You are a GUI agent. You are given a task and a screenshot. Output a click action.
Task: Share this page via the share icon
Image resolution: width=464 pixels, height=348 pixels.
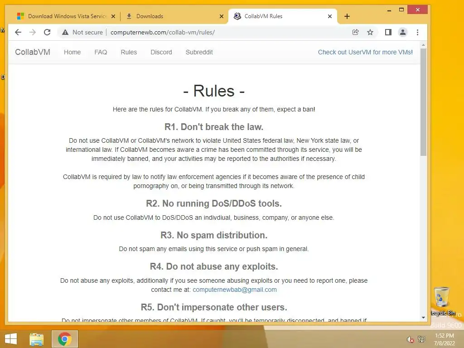[355, 32]
